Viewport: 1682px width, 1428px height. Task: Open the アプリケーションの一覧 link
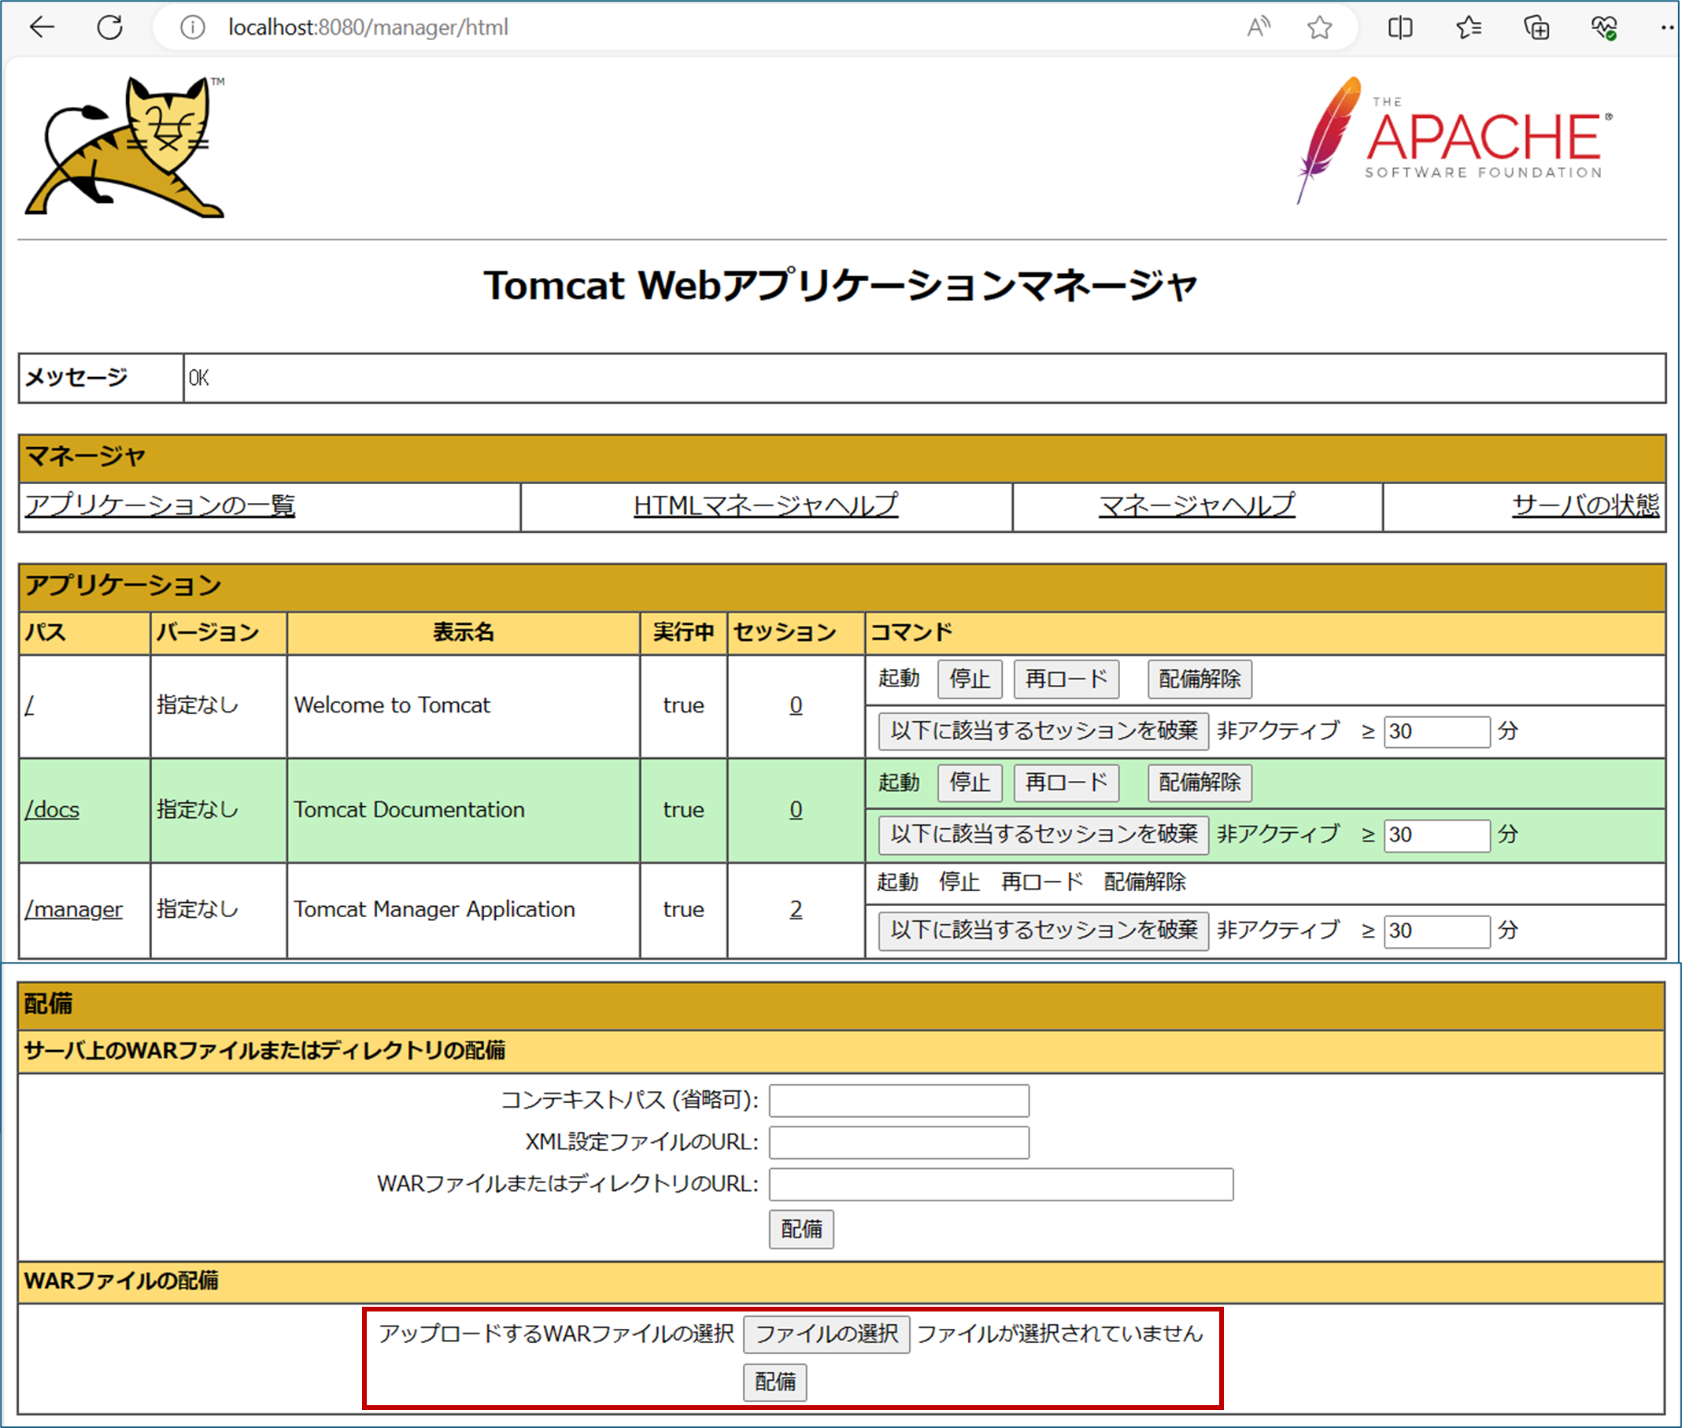pyautogui.click(x=160, y=506)
